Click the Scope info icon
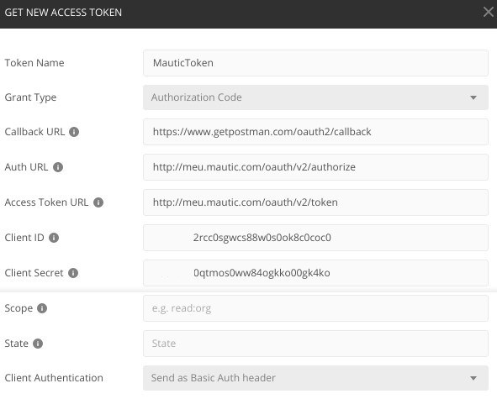497x399 pixels. pos(42,308)
